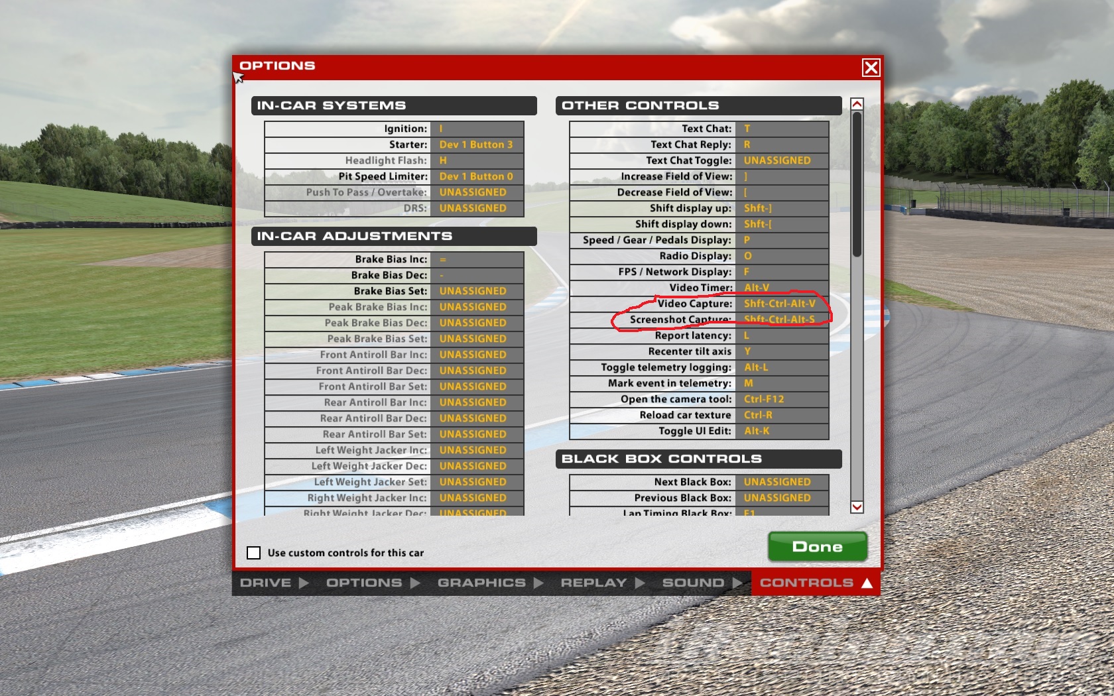Rebind the Pit Speed Limiter control

[477, 176]
